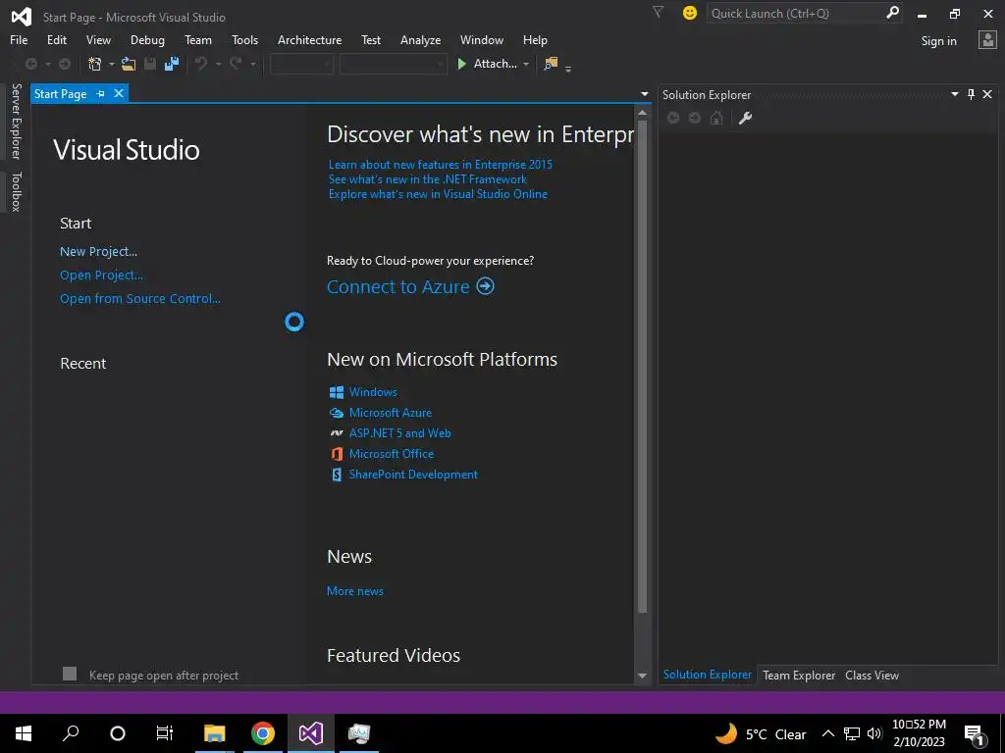Image resolution: width=1005 pixels, height=753 pixels.
Task: Click the Windows Start button
Action: 24,733
